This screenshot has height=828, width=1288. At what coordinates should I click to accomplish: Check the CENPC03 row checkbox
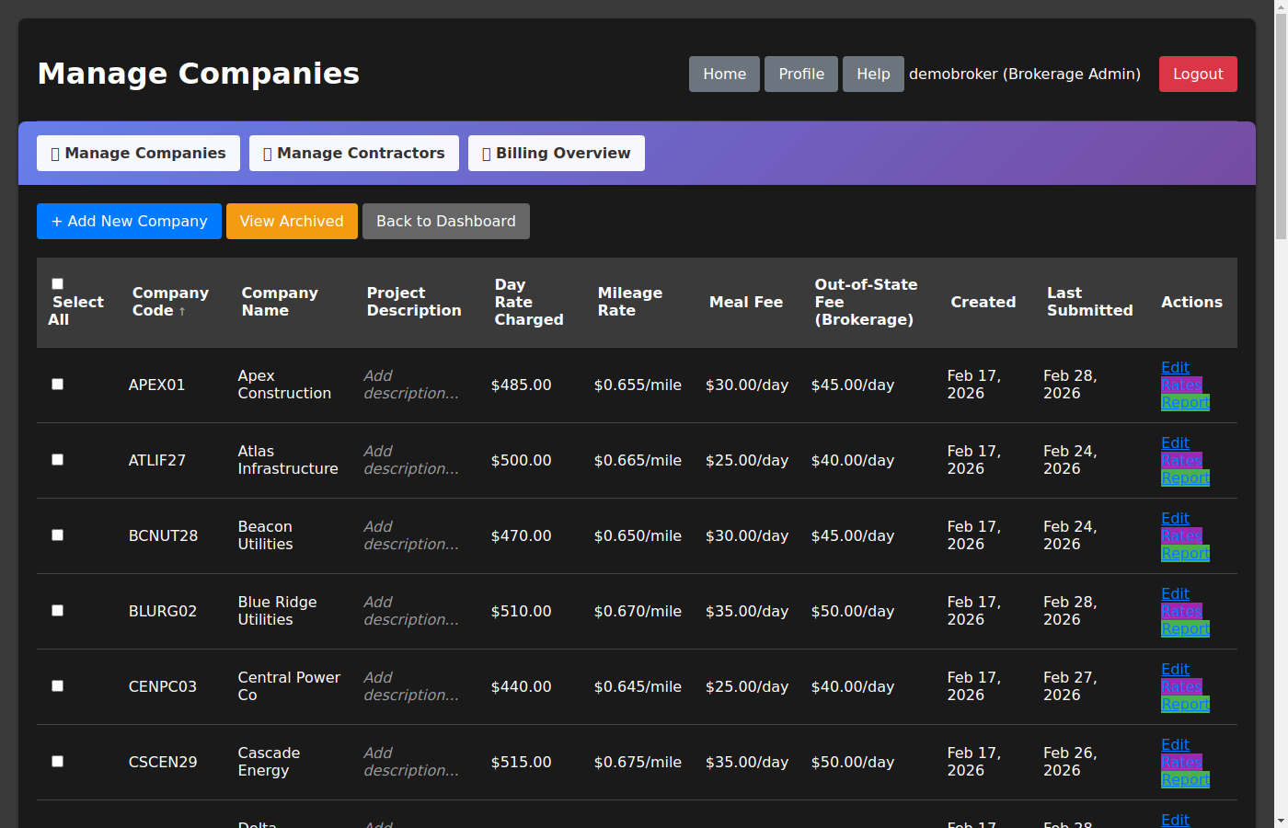tap(57, 685)
